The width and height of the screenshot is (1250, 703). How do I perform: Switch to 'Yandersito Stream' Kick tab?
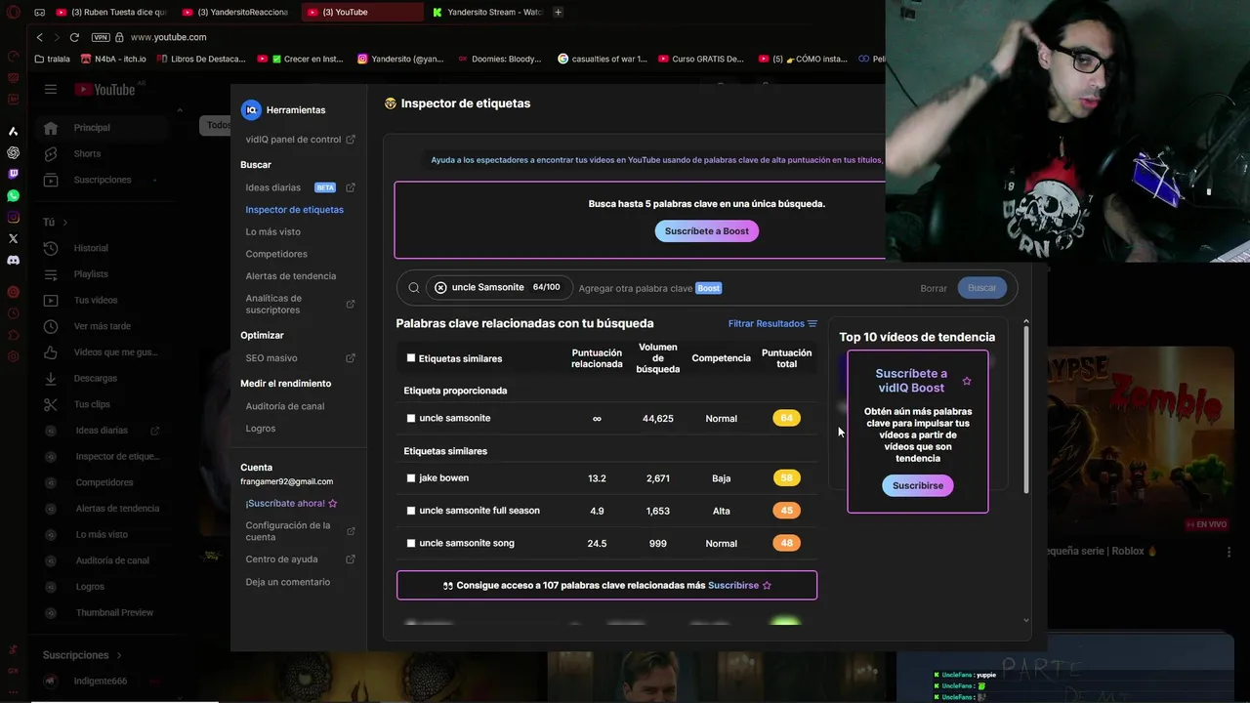click(486, 12)
